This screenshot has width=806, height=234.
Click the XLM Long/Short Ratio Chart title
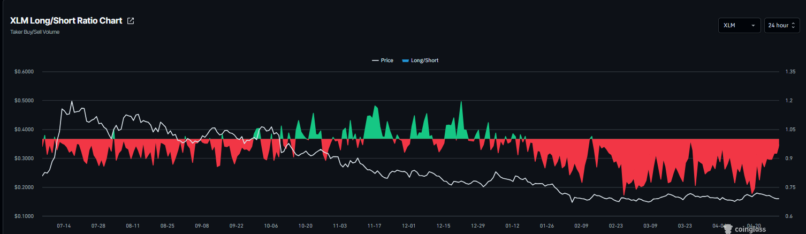tap(66, 21)
